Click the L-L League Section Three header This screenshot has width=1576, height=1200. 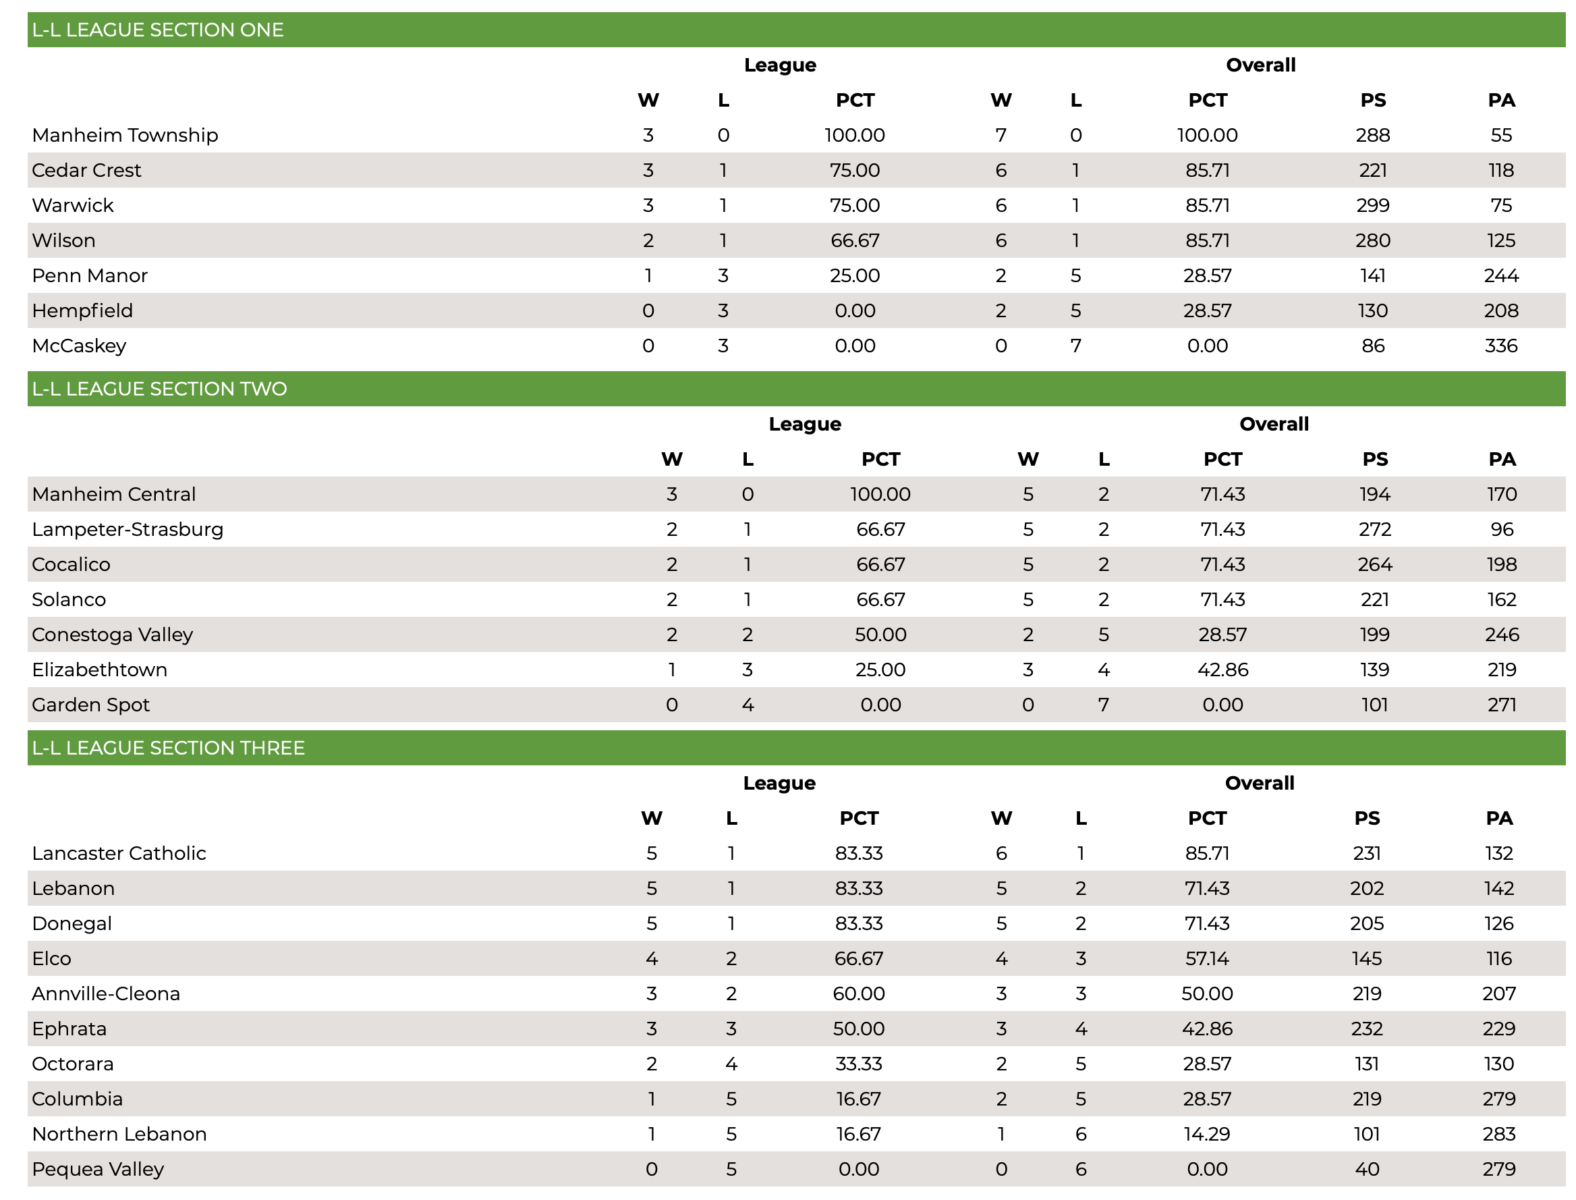(796, 748)
